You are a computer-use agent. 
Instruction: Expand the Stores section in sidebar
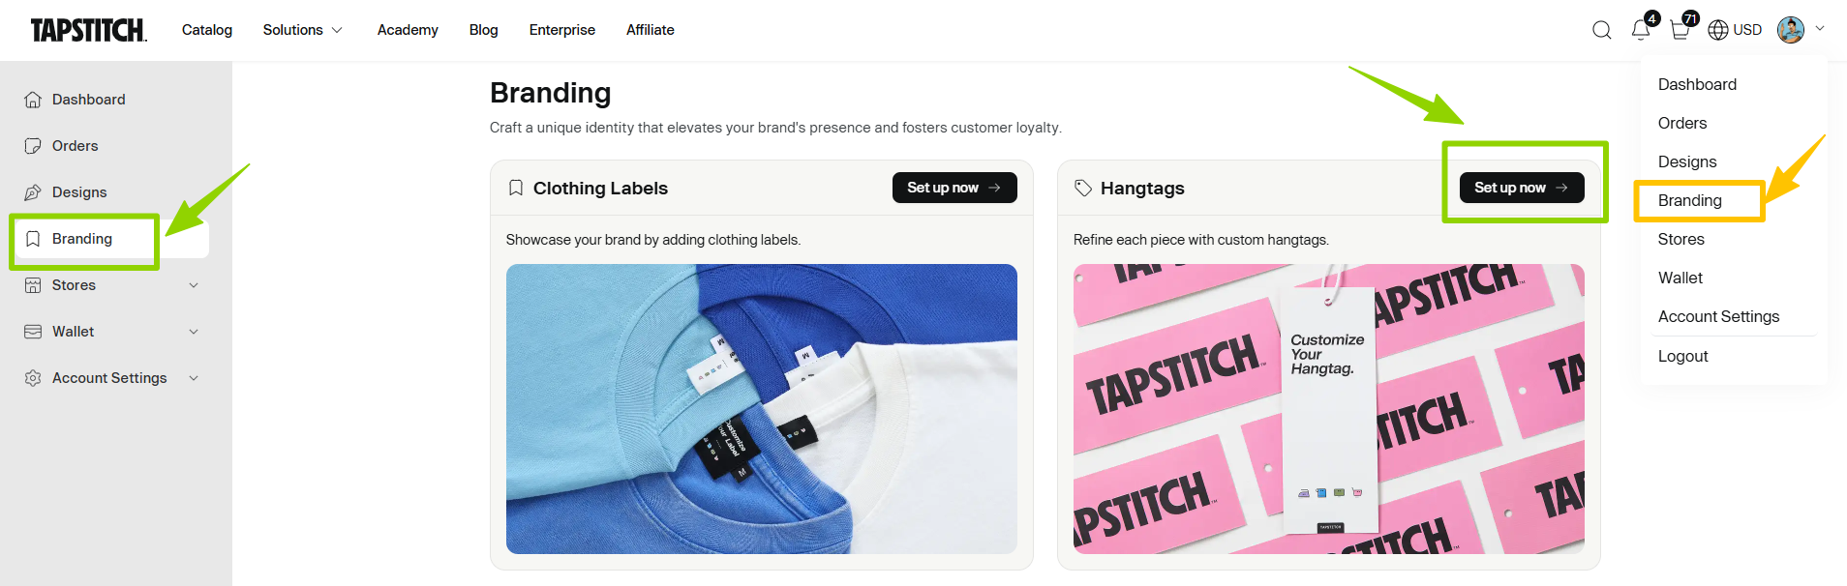(x=194, y=285)
